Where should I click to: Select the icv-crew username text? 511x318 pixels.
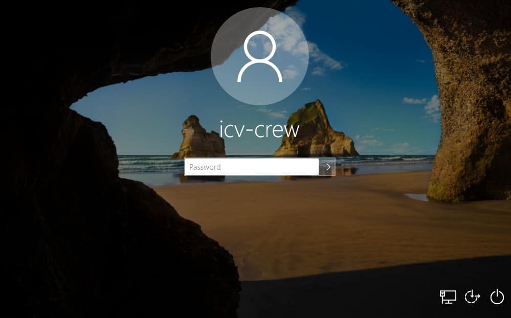(259, 129)
